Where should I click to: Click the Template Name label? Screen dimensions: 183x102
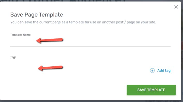click(x=20, y=35)
